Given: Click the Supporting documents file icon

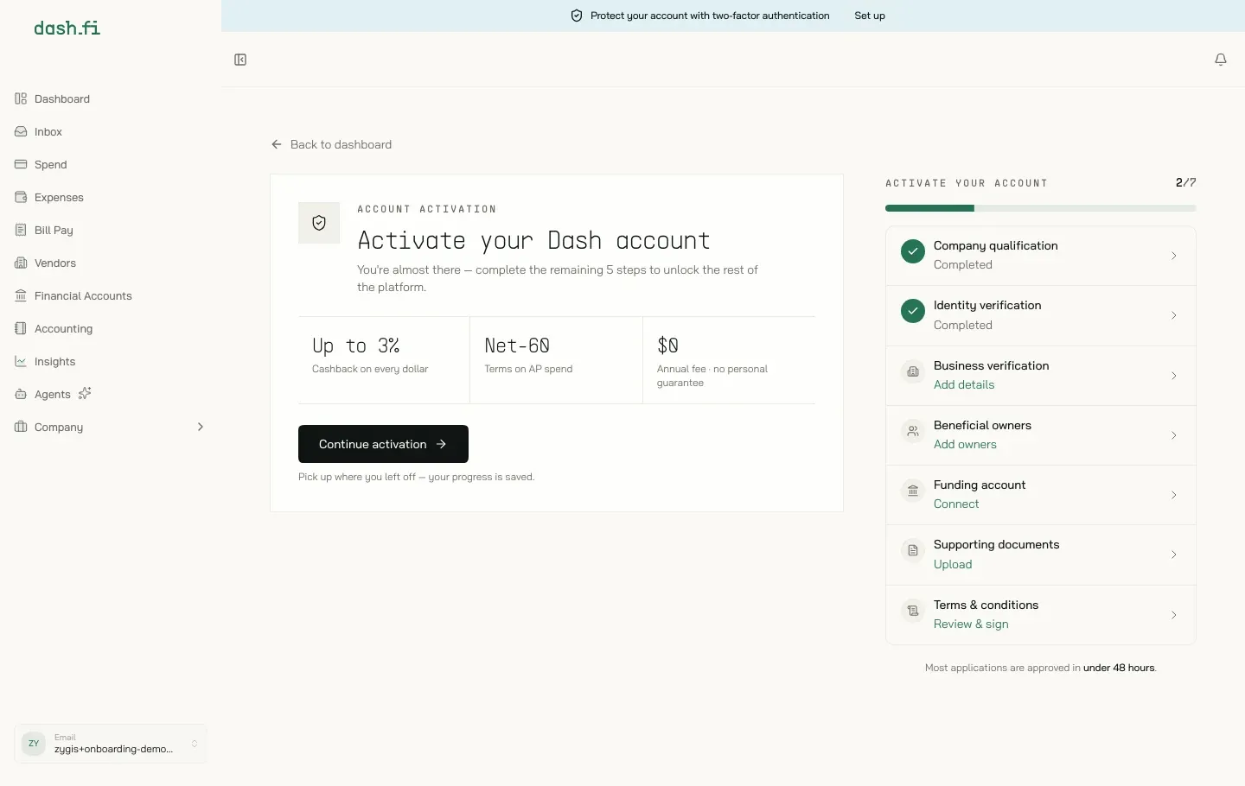Looking at the screenshot, I should (x=913, y=550).
